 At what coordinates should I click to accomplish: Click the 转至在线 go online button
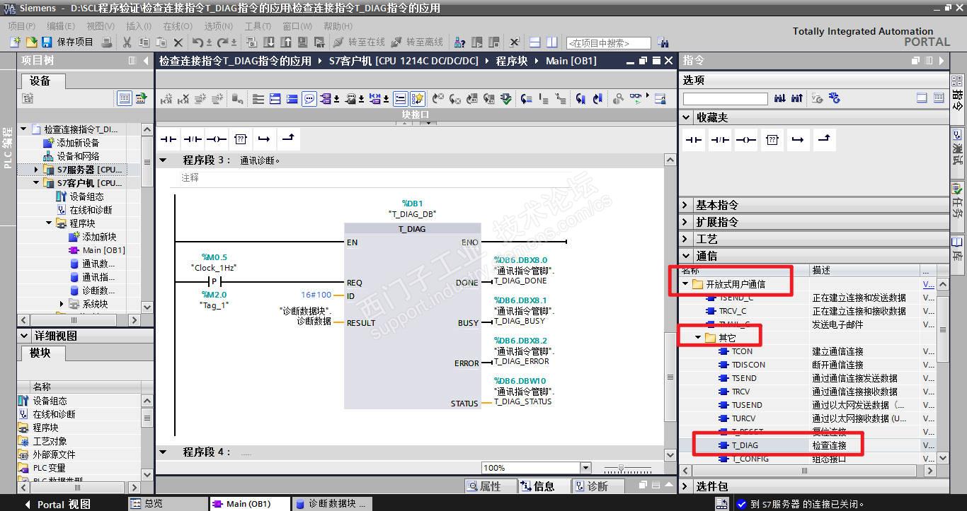(x=359, y=42)
